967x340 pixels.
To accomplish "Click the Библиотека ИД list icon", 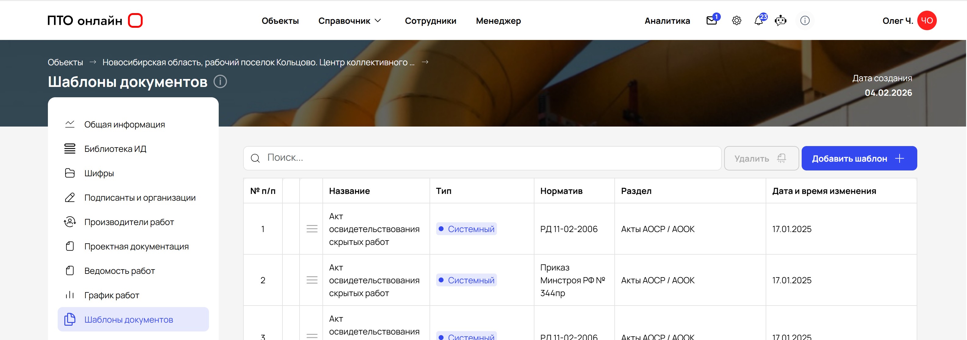I will coord(70,149).
